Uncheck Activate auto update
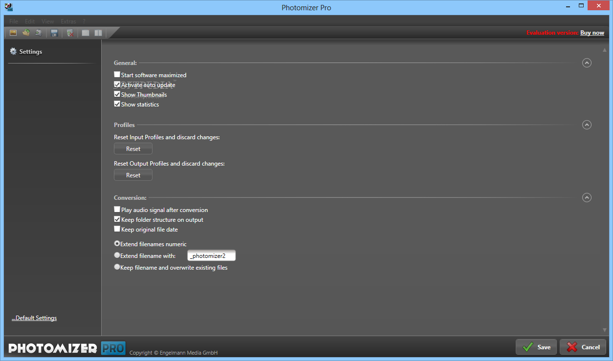This screenshot has width=613, height=361. 117,85
